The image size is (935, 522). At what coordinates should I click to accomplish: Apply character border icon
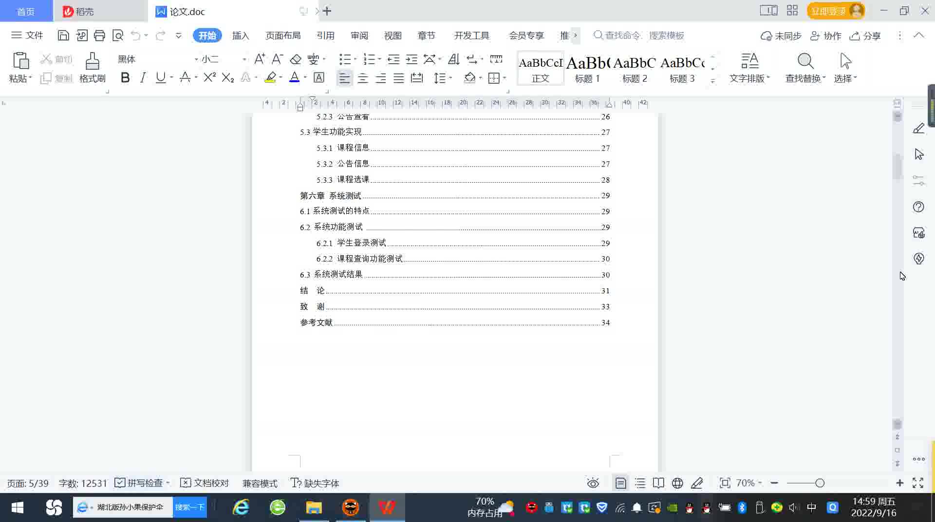[x=319, y=77]
